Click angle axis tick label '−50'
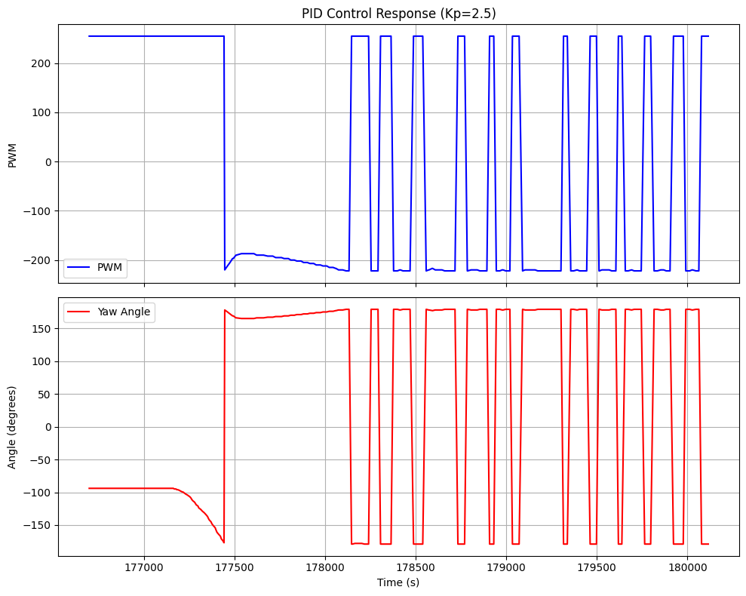Image resolution: width=746 pixels, height=596 pixels. pyautogui.click(x=41, y=460)
